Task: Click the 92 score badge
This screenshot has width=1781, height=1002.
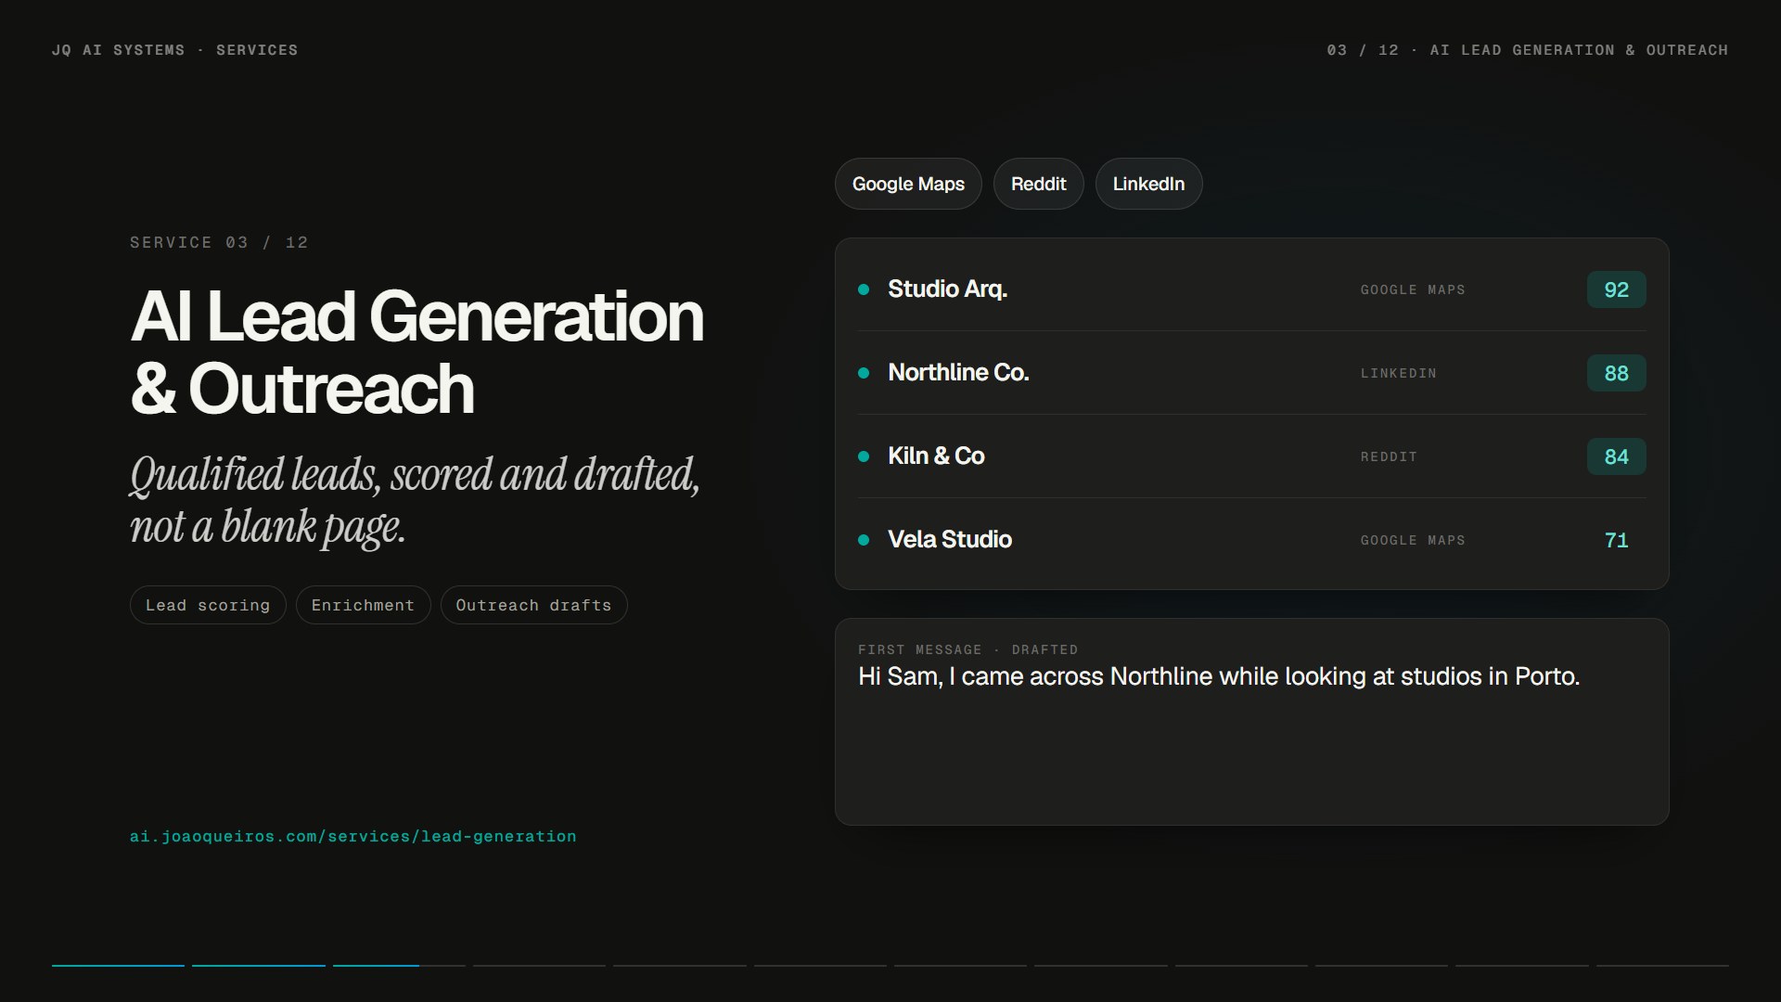Action: pyautogui.click(x=1616, y=289)
